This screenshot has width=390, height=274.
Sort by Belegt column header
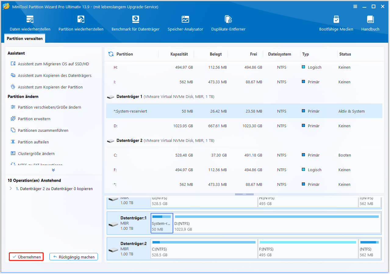pyautogui.click(x=216, y=54)
